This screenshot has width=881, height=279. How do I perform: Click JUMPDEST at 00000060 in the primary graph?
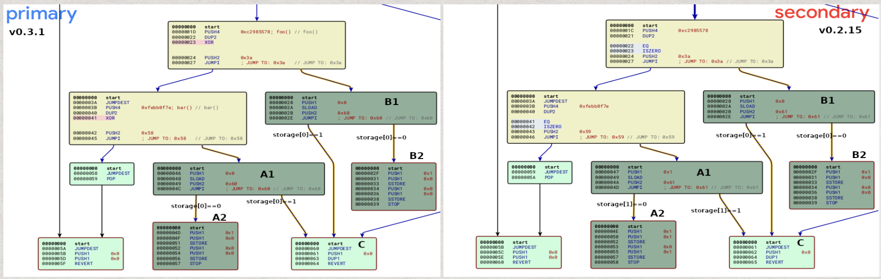point(323,249)
